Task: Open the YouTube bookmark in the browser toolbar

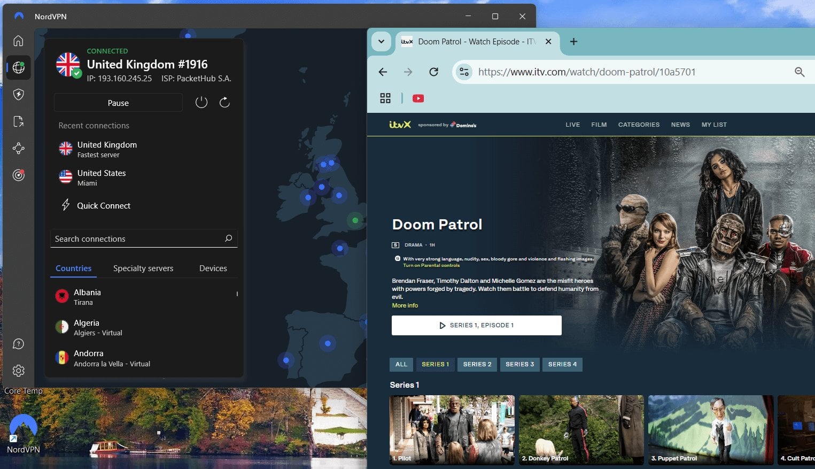Action: pos(417,98)
